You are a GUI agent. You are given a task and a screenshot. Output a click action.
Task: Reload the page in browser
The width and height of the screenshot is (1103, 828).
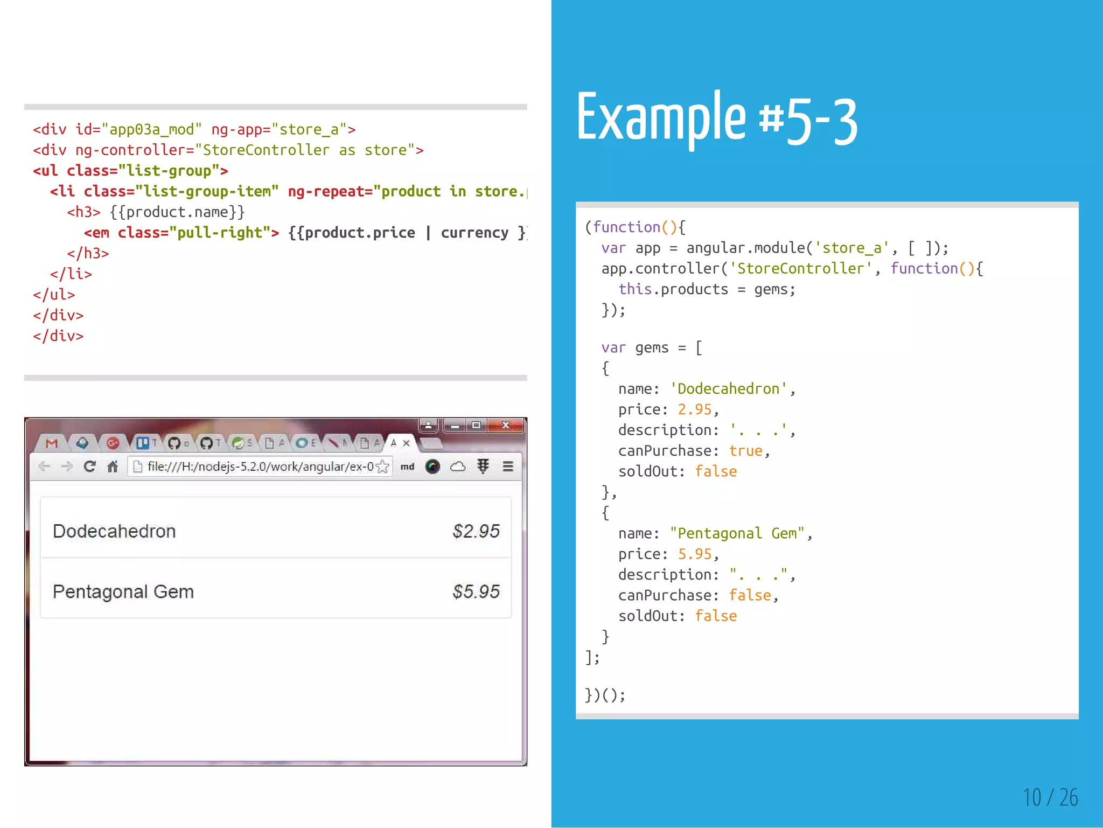(x=89, y=467)
